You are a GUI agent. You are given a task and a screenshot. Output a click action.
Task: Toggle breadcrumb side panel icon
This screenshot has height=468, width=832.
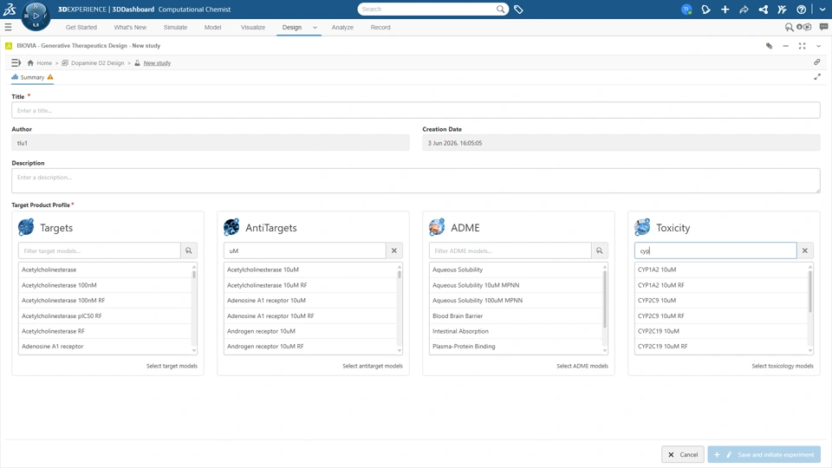click(16, 62)
